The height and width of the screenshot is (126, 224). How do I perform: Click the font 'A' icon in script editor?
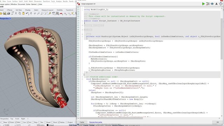pyautogui.click(x=216, y=4)
